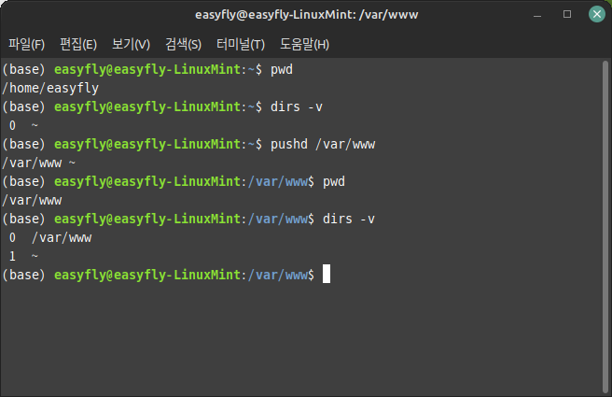
Task: Click the stack entry '1 ~'
Action: [x=23, y=256]
